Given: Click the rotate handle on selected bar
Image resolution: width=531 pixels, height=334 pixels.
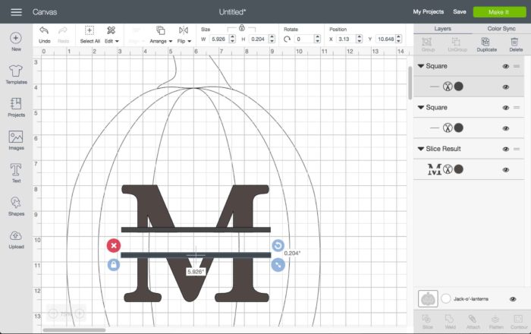Looking at the screenshot, I should (278, 246).
